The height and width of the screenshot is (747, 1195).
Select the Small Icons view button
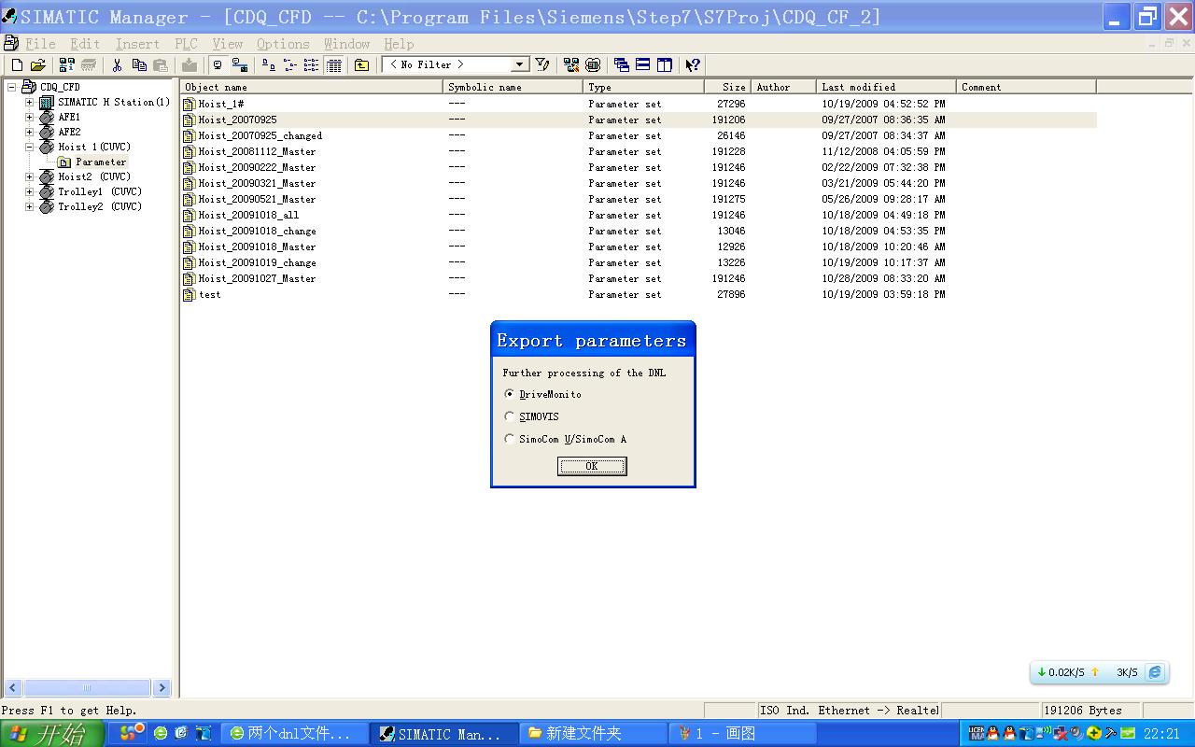coord(289,64)
